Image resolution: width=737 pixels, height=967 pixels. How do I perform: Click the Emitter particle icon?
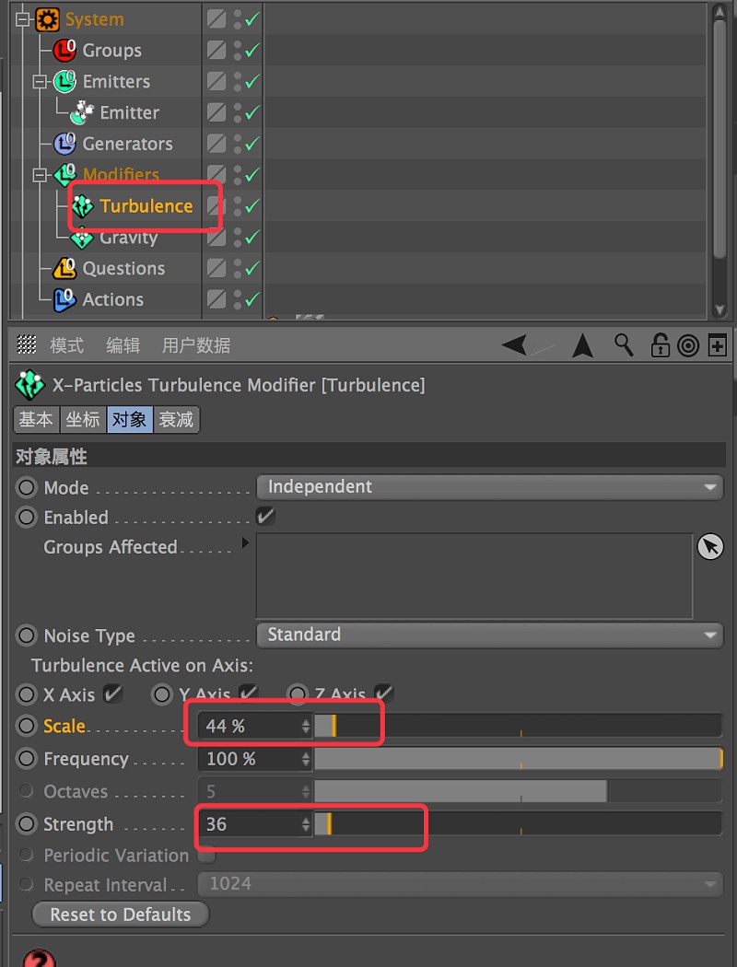[x=81, y=112]
